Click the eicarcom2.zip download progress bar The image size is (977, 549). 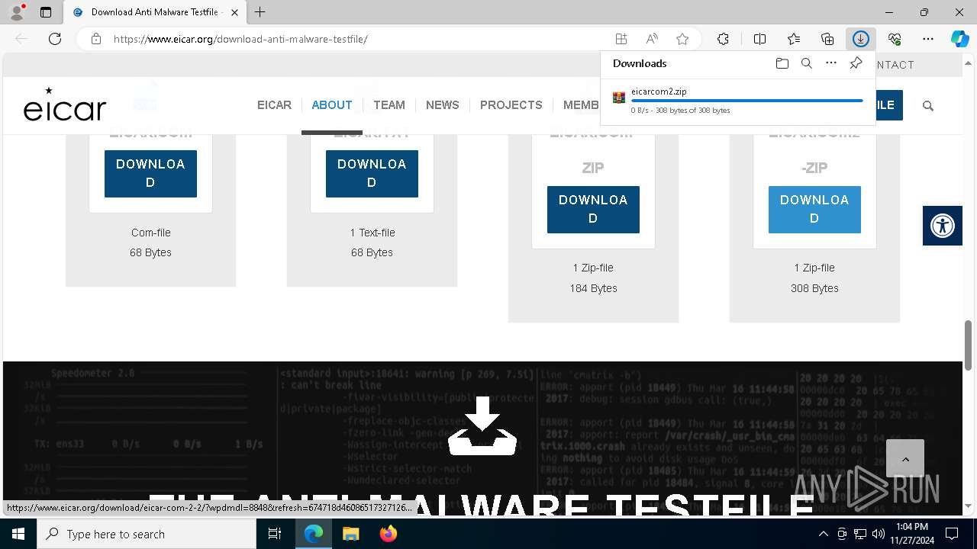pyautogui.click(x=746, y=101)
